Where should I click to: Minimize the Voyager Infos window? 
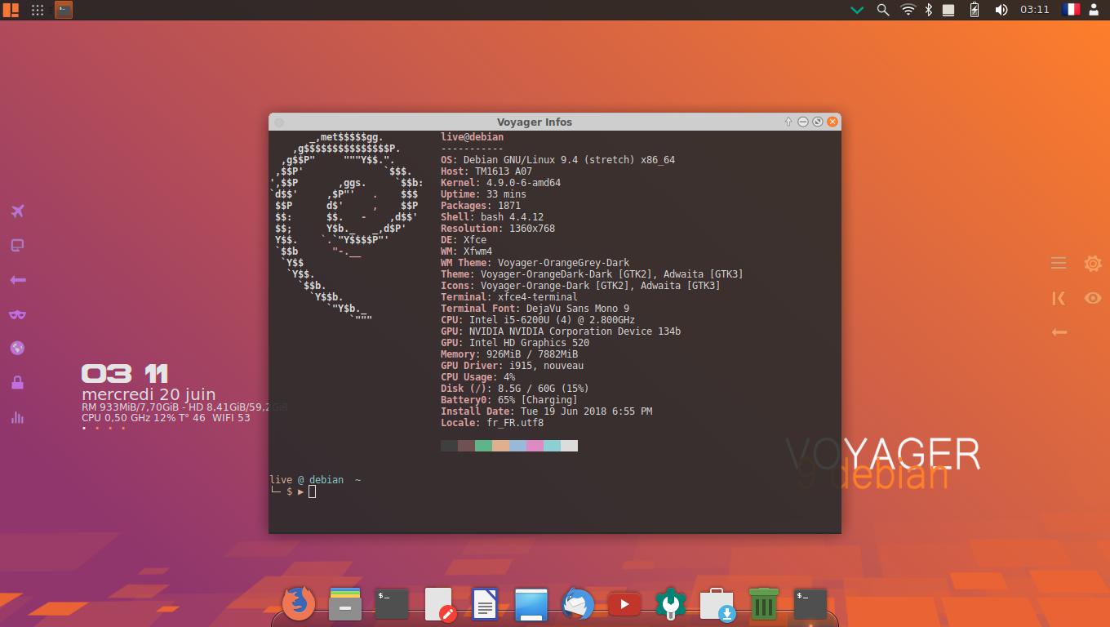(803, 122)
